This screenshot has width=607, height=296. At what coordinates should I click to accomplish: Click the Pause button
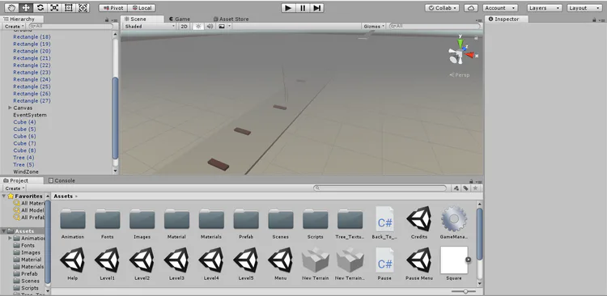[x=303, y=8]
